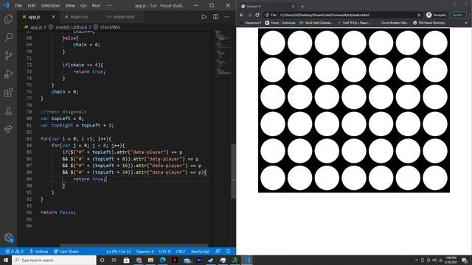
Task: Click the editor vertical scrollbar
Action: pyautogui.click(x=233, y=172)
